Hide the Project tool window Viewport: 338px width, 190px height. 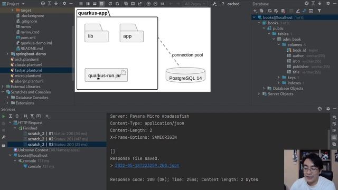click(71, 4)
